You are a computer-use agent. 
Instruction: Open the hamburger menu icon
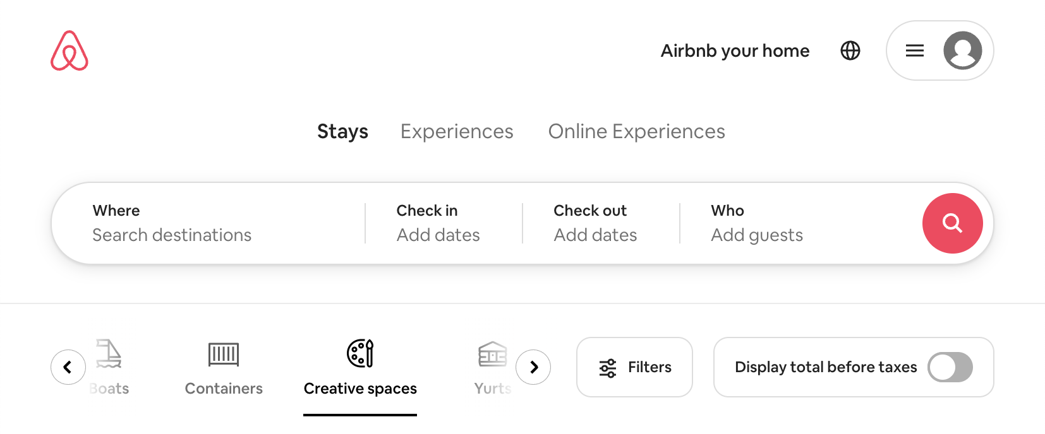pyautogui.click(x=915, y=50)
